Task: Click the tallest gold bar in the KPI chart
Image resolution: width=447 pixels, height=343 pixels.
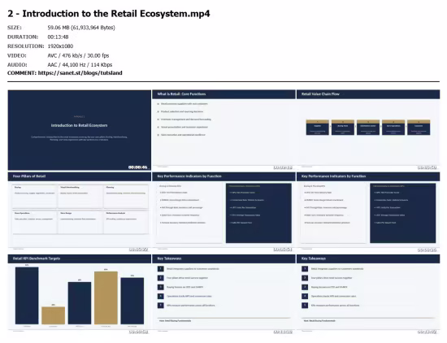Action: [x=106, y=298]
